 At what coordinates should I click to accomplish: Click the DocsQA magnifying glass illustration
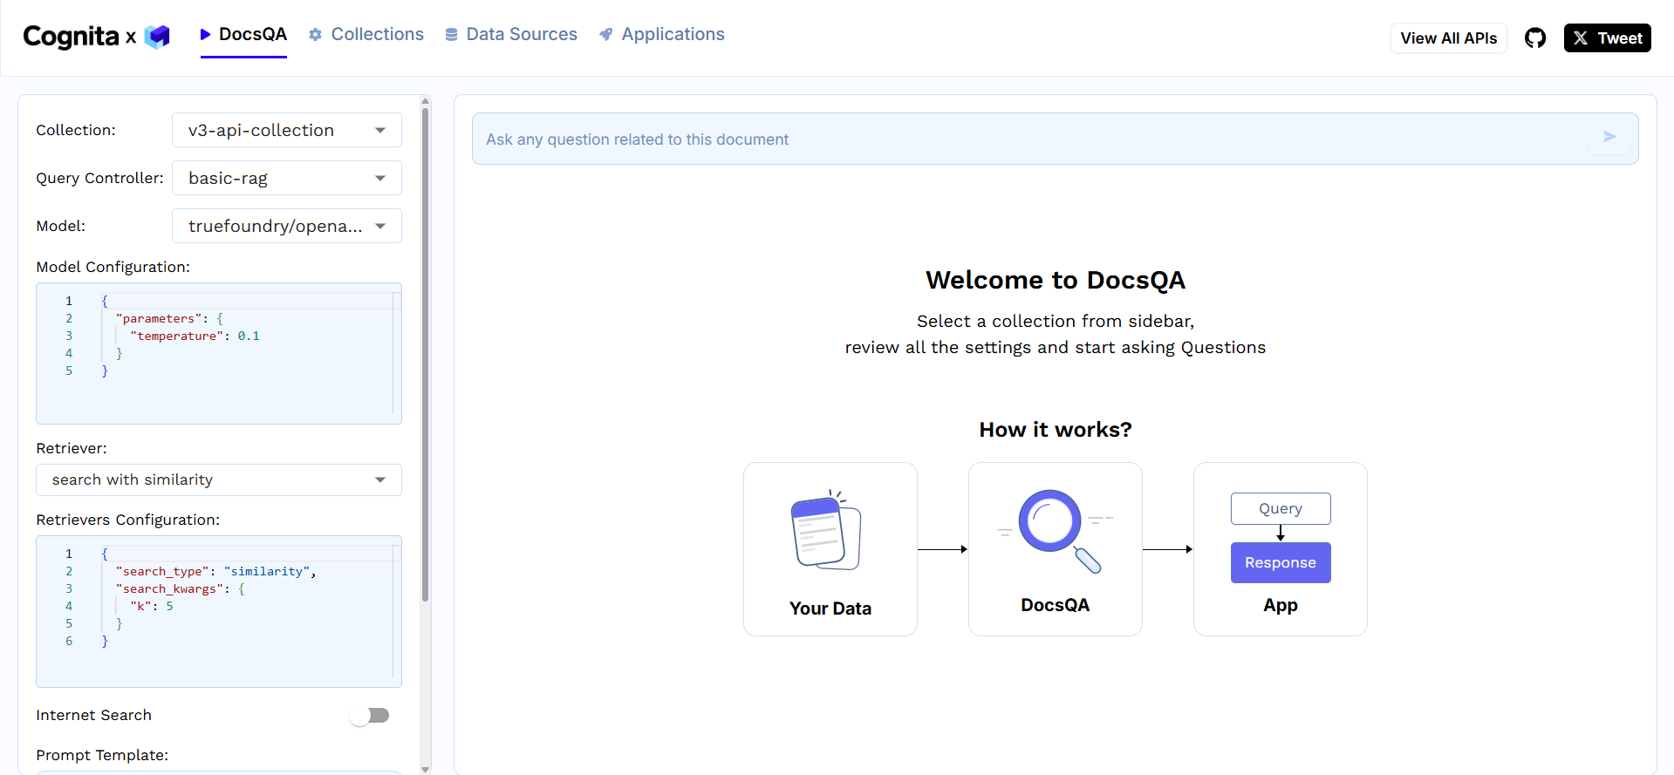click(1056, 531)
